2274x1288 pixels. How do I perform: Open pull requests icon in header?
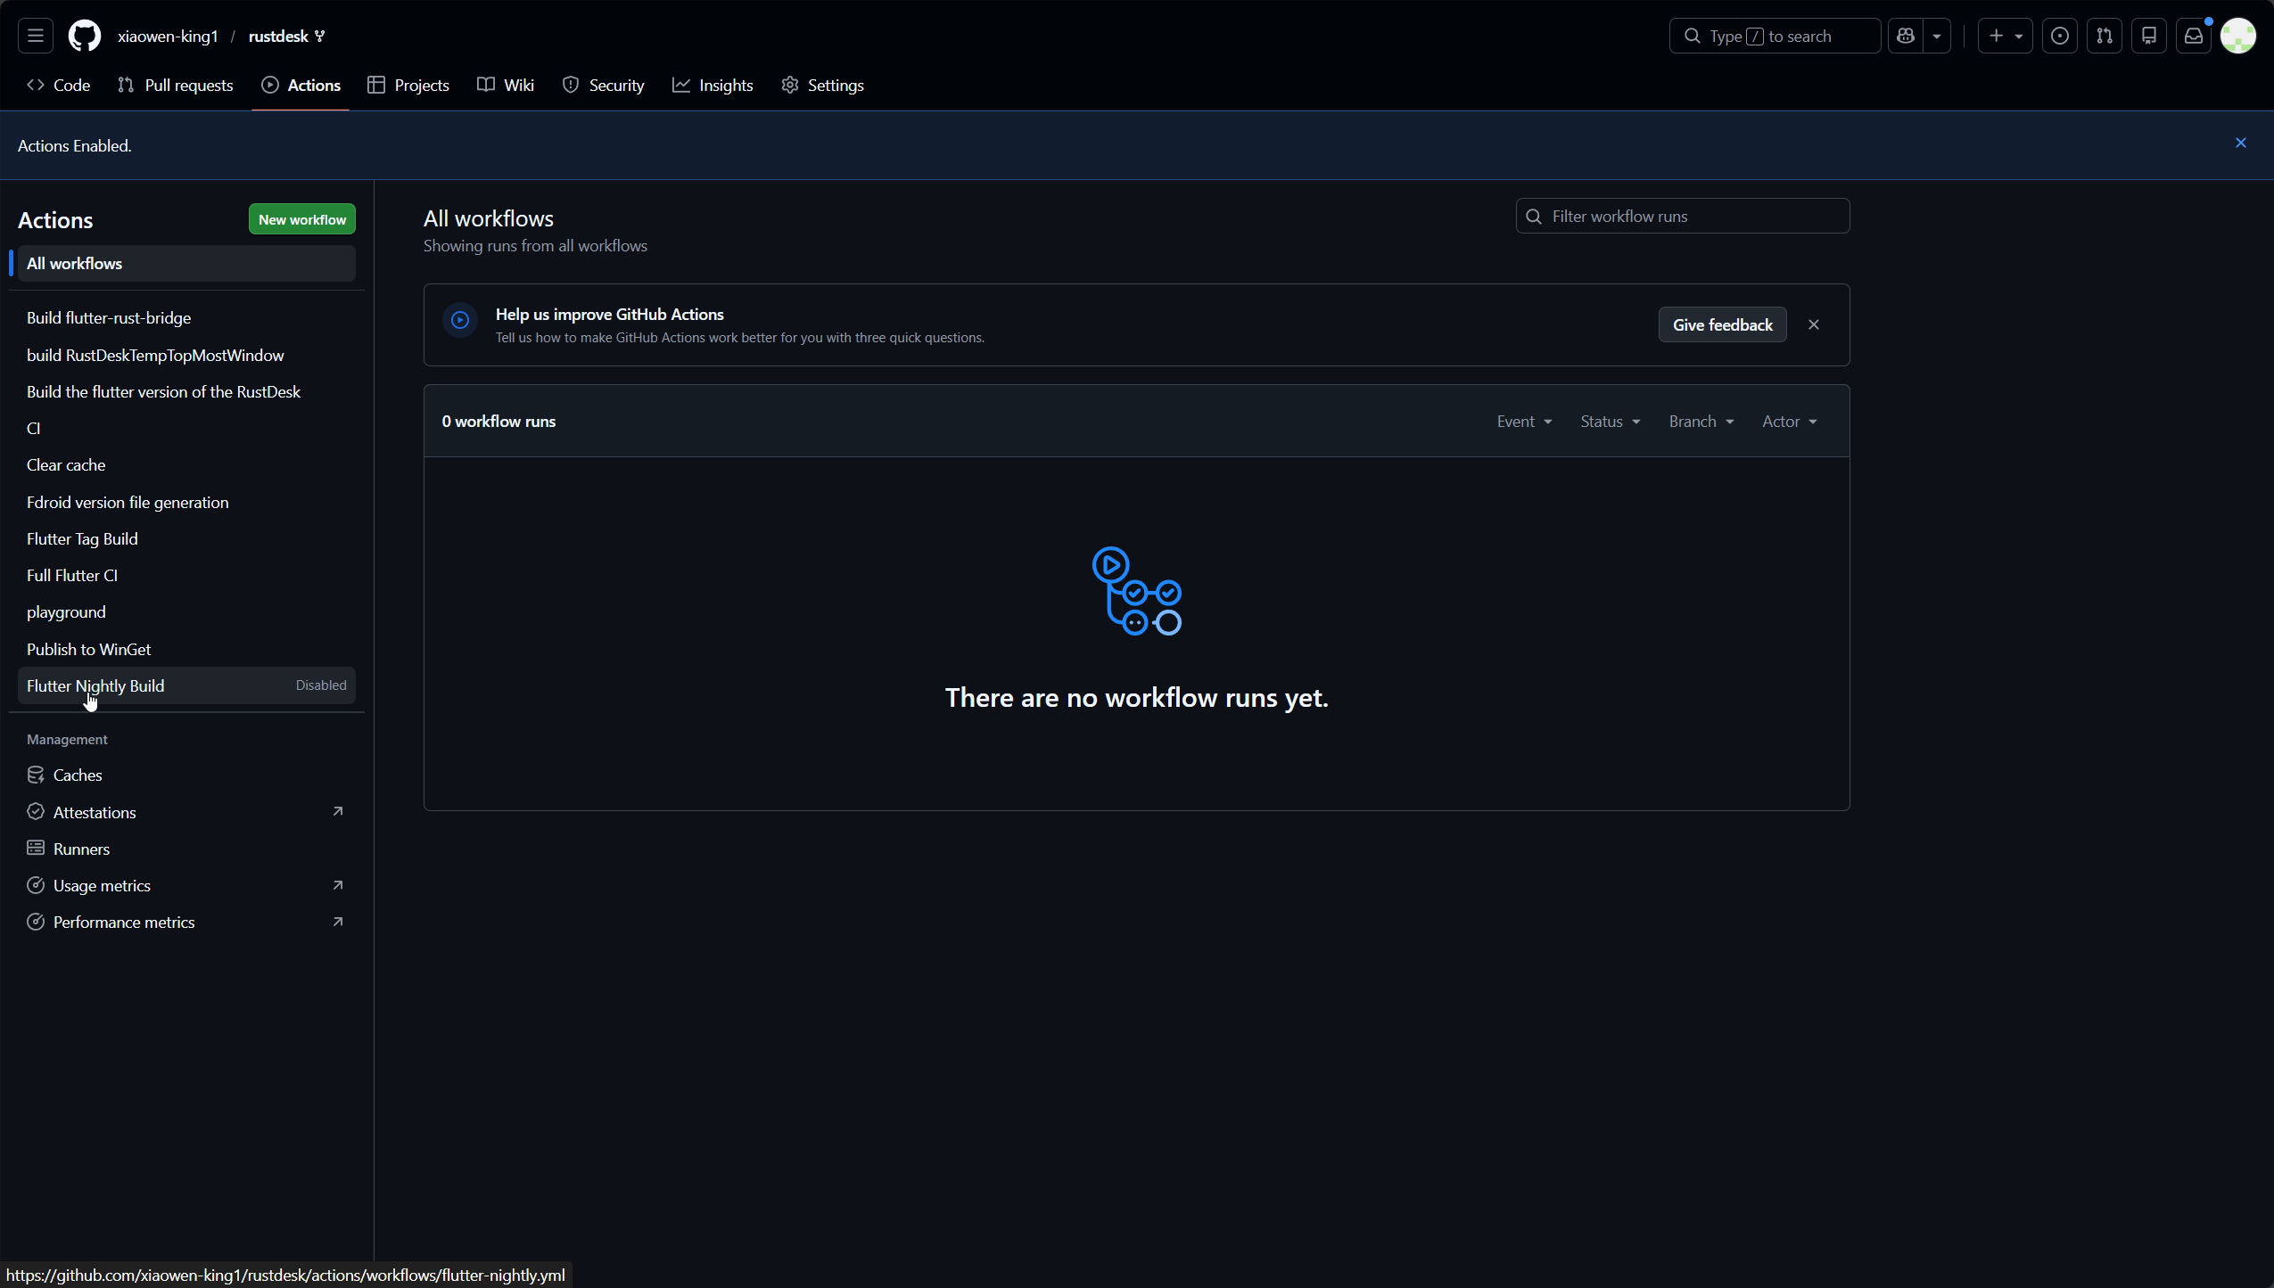[2104, 36]
